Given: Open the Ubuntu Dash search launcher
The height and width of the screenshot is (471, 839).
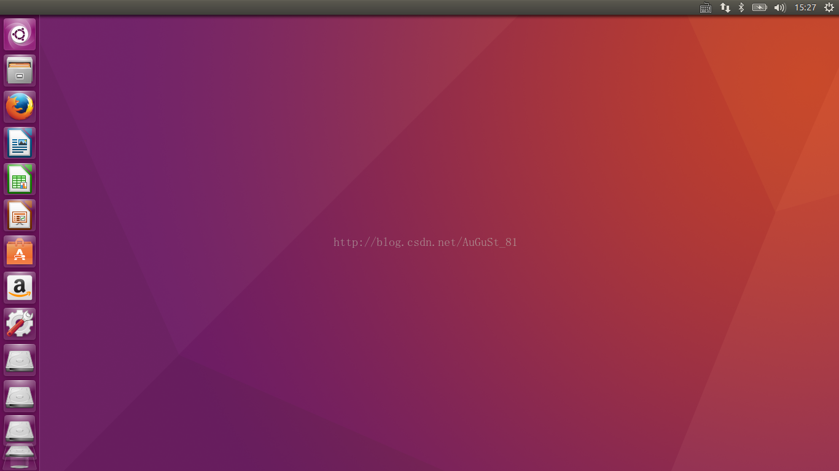Looking at the screenshot, I should [x=20, y=34].
